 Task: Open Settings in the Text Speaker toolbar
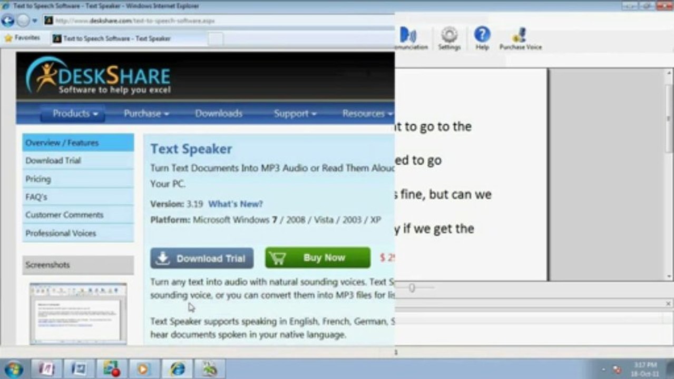pos(449,38)
